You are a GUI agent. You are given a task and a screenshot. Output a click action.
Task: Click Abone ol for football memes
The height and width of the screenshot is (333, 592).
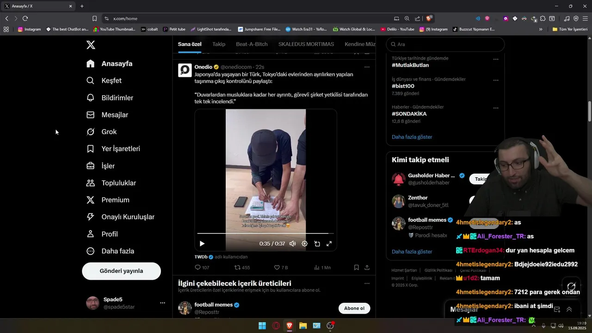[354, 308]
